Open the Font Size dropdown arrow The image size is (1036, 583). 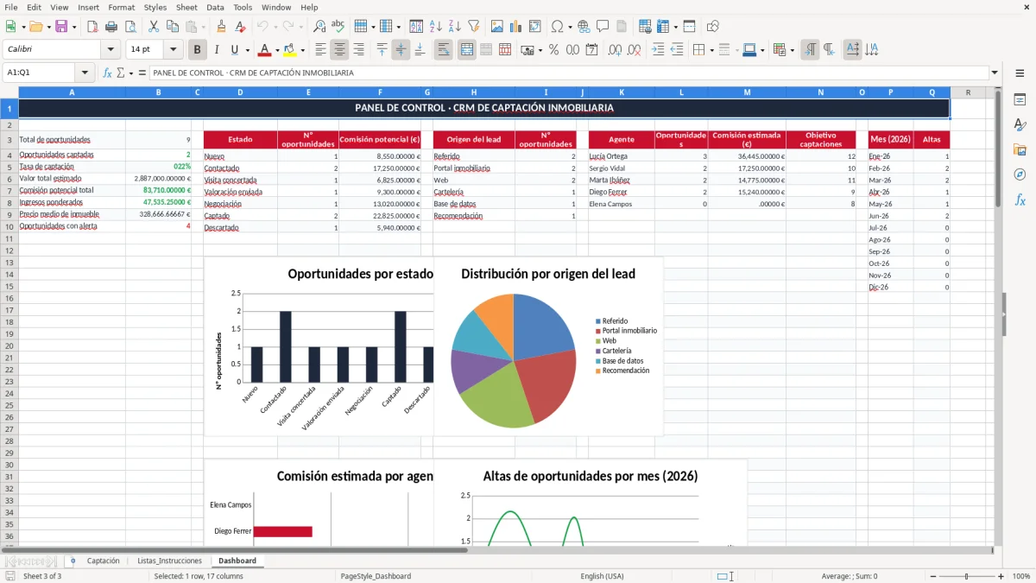[x=174, y=50]
